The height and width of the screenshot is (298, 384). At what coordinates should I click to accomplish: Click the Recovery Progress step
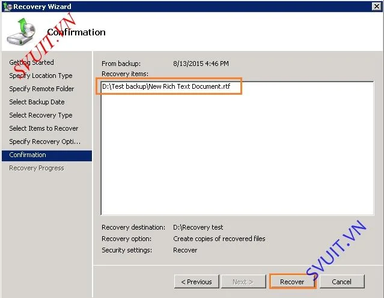tap(37, 168)
